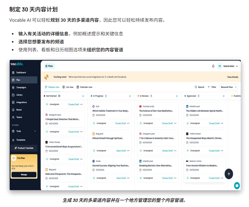Screen dimensions: 249x207
Task: Add a card to In Progress column
Action: pos(130,96)
